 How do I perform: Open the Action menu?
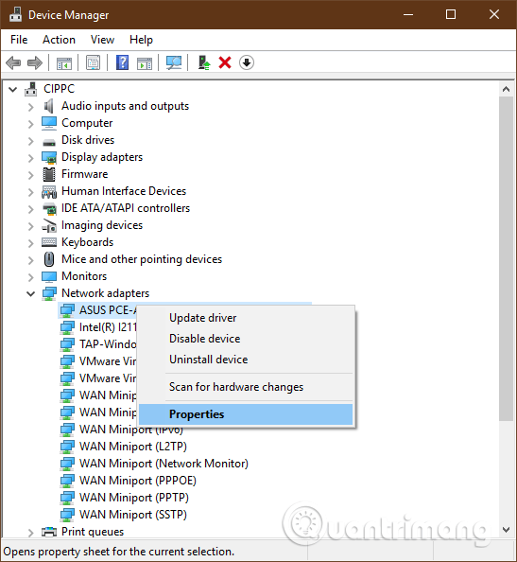tap(60, 40)
